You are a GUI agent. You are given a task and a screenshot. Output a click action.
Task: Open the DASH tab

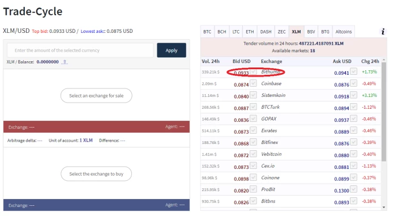coord(266,32)
